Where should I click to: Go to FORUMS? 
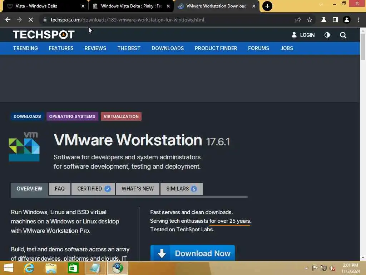coord(258,48)
